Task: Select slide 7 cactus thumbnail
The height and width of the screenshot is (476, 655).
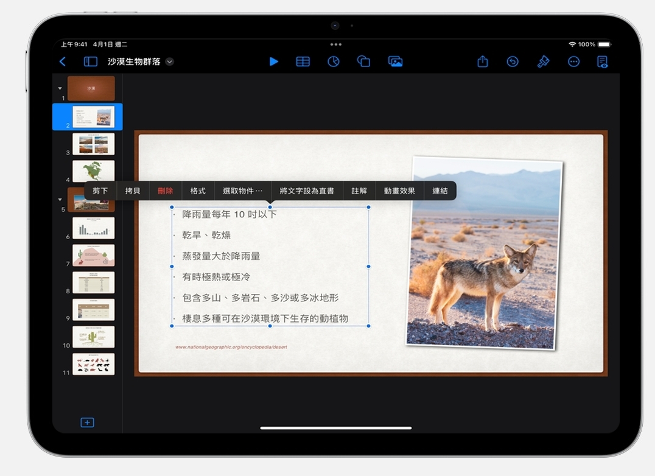Action: (x=93, y=255)
